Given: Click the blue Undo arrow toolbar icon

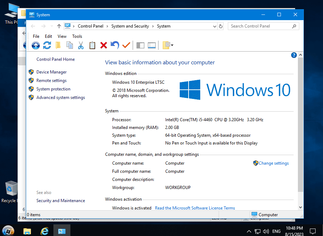Looking at the screenshot, I should click(x=115, y=45).
